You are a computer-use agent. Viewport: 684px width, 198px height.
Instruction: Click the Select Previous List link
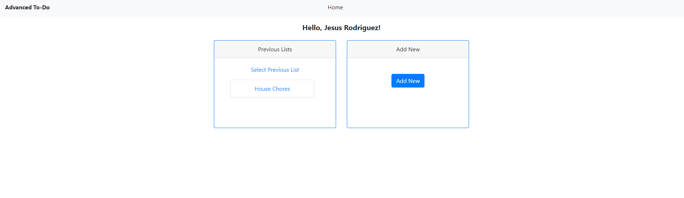(275, 70)
